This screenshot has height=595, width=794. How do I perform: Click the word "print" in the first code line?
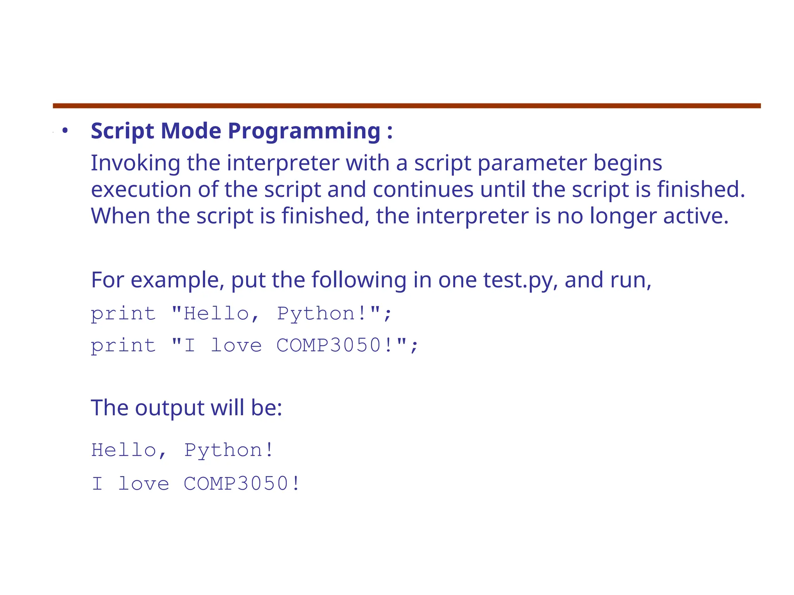click(x=123, y=313)
